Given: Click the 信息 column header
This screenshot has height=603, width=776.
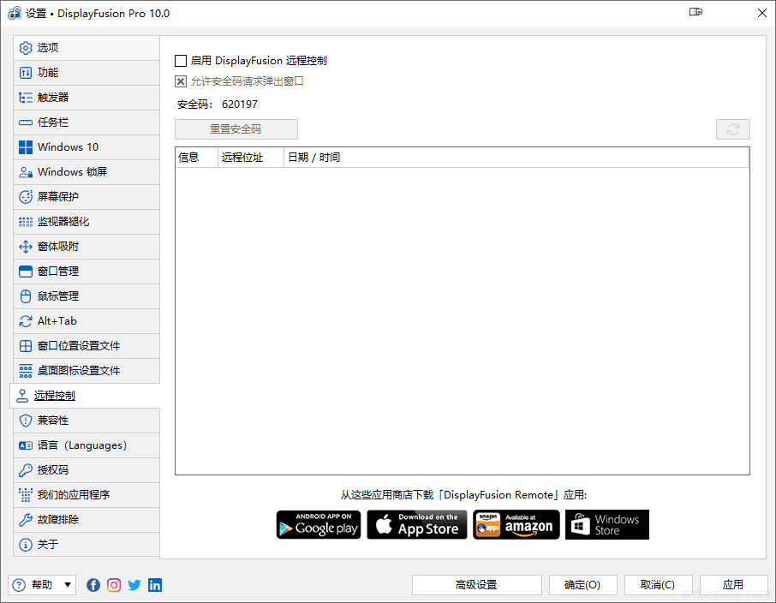Looking at the screenshot, I should (196, 158).
